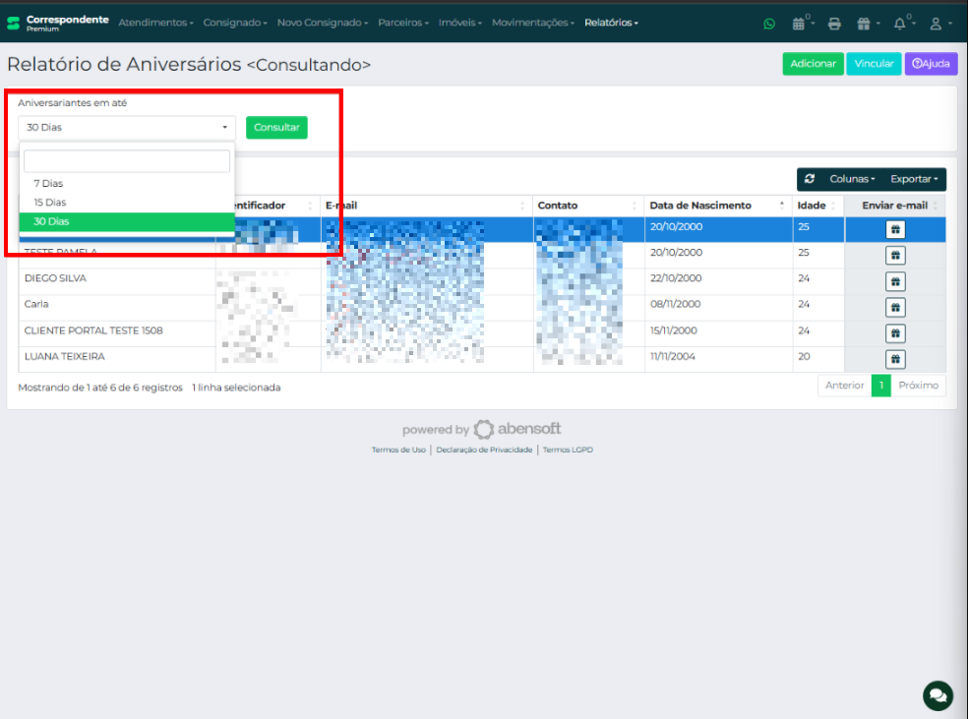Send birthday email gift icon for DIEGO SILVA

point(895,281)
